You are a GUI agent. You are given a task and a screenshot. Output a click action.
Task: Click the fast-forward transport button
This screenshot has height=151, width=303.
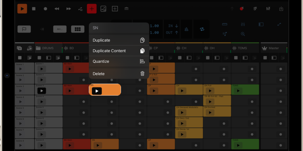pyautogui.click(x=69, y=9)
